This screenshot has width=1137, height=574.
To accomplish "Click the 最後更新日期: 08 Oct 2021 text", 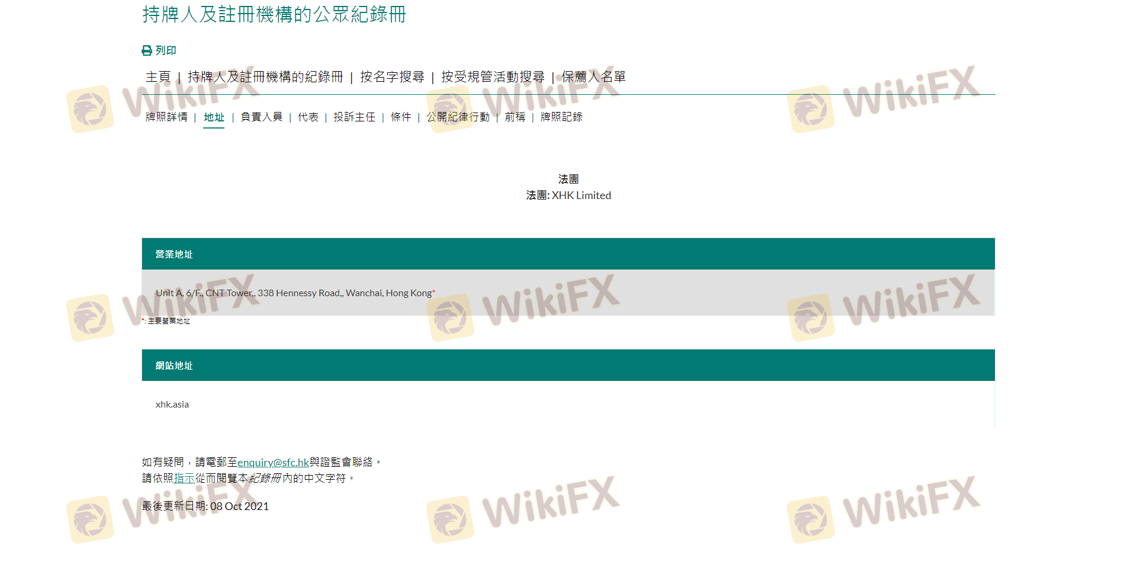I will coord(205,506).
